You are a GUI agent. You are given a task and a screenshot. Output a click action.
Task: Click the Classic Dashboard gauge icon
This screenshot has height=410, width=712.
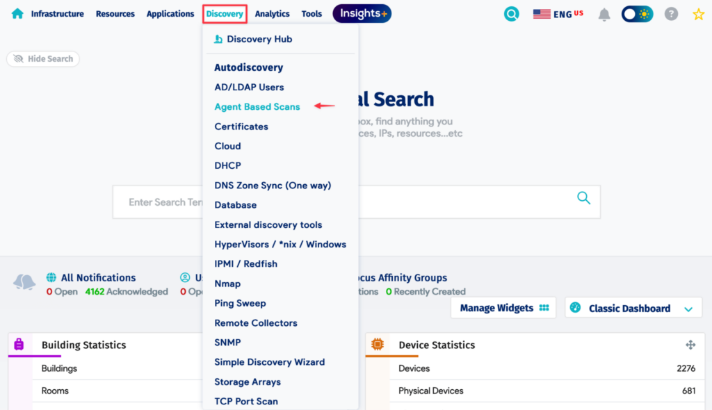[575, 307]
